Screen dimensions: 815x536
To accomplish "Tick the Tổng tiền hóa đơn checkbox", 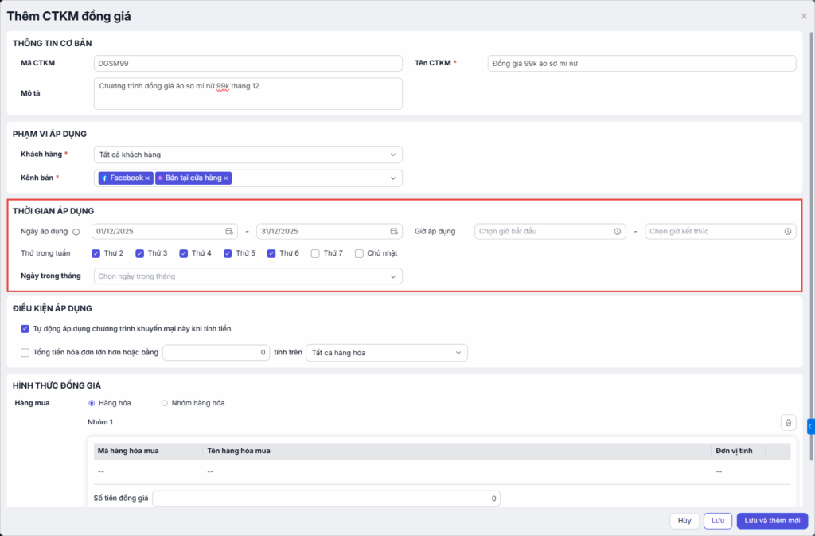I will point(25,352).
